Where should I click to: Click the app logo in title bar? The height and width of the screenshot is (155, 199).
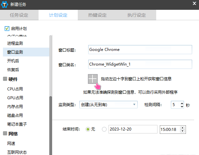(5, 5)
